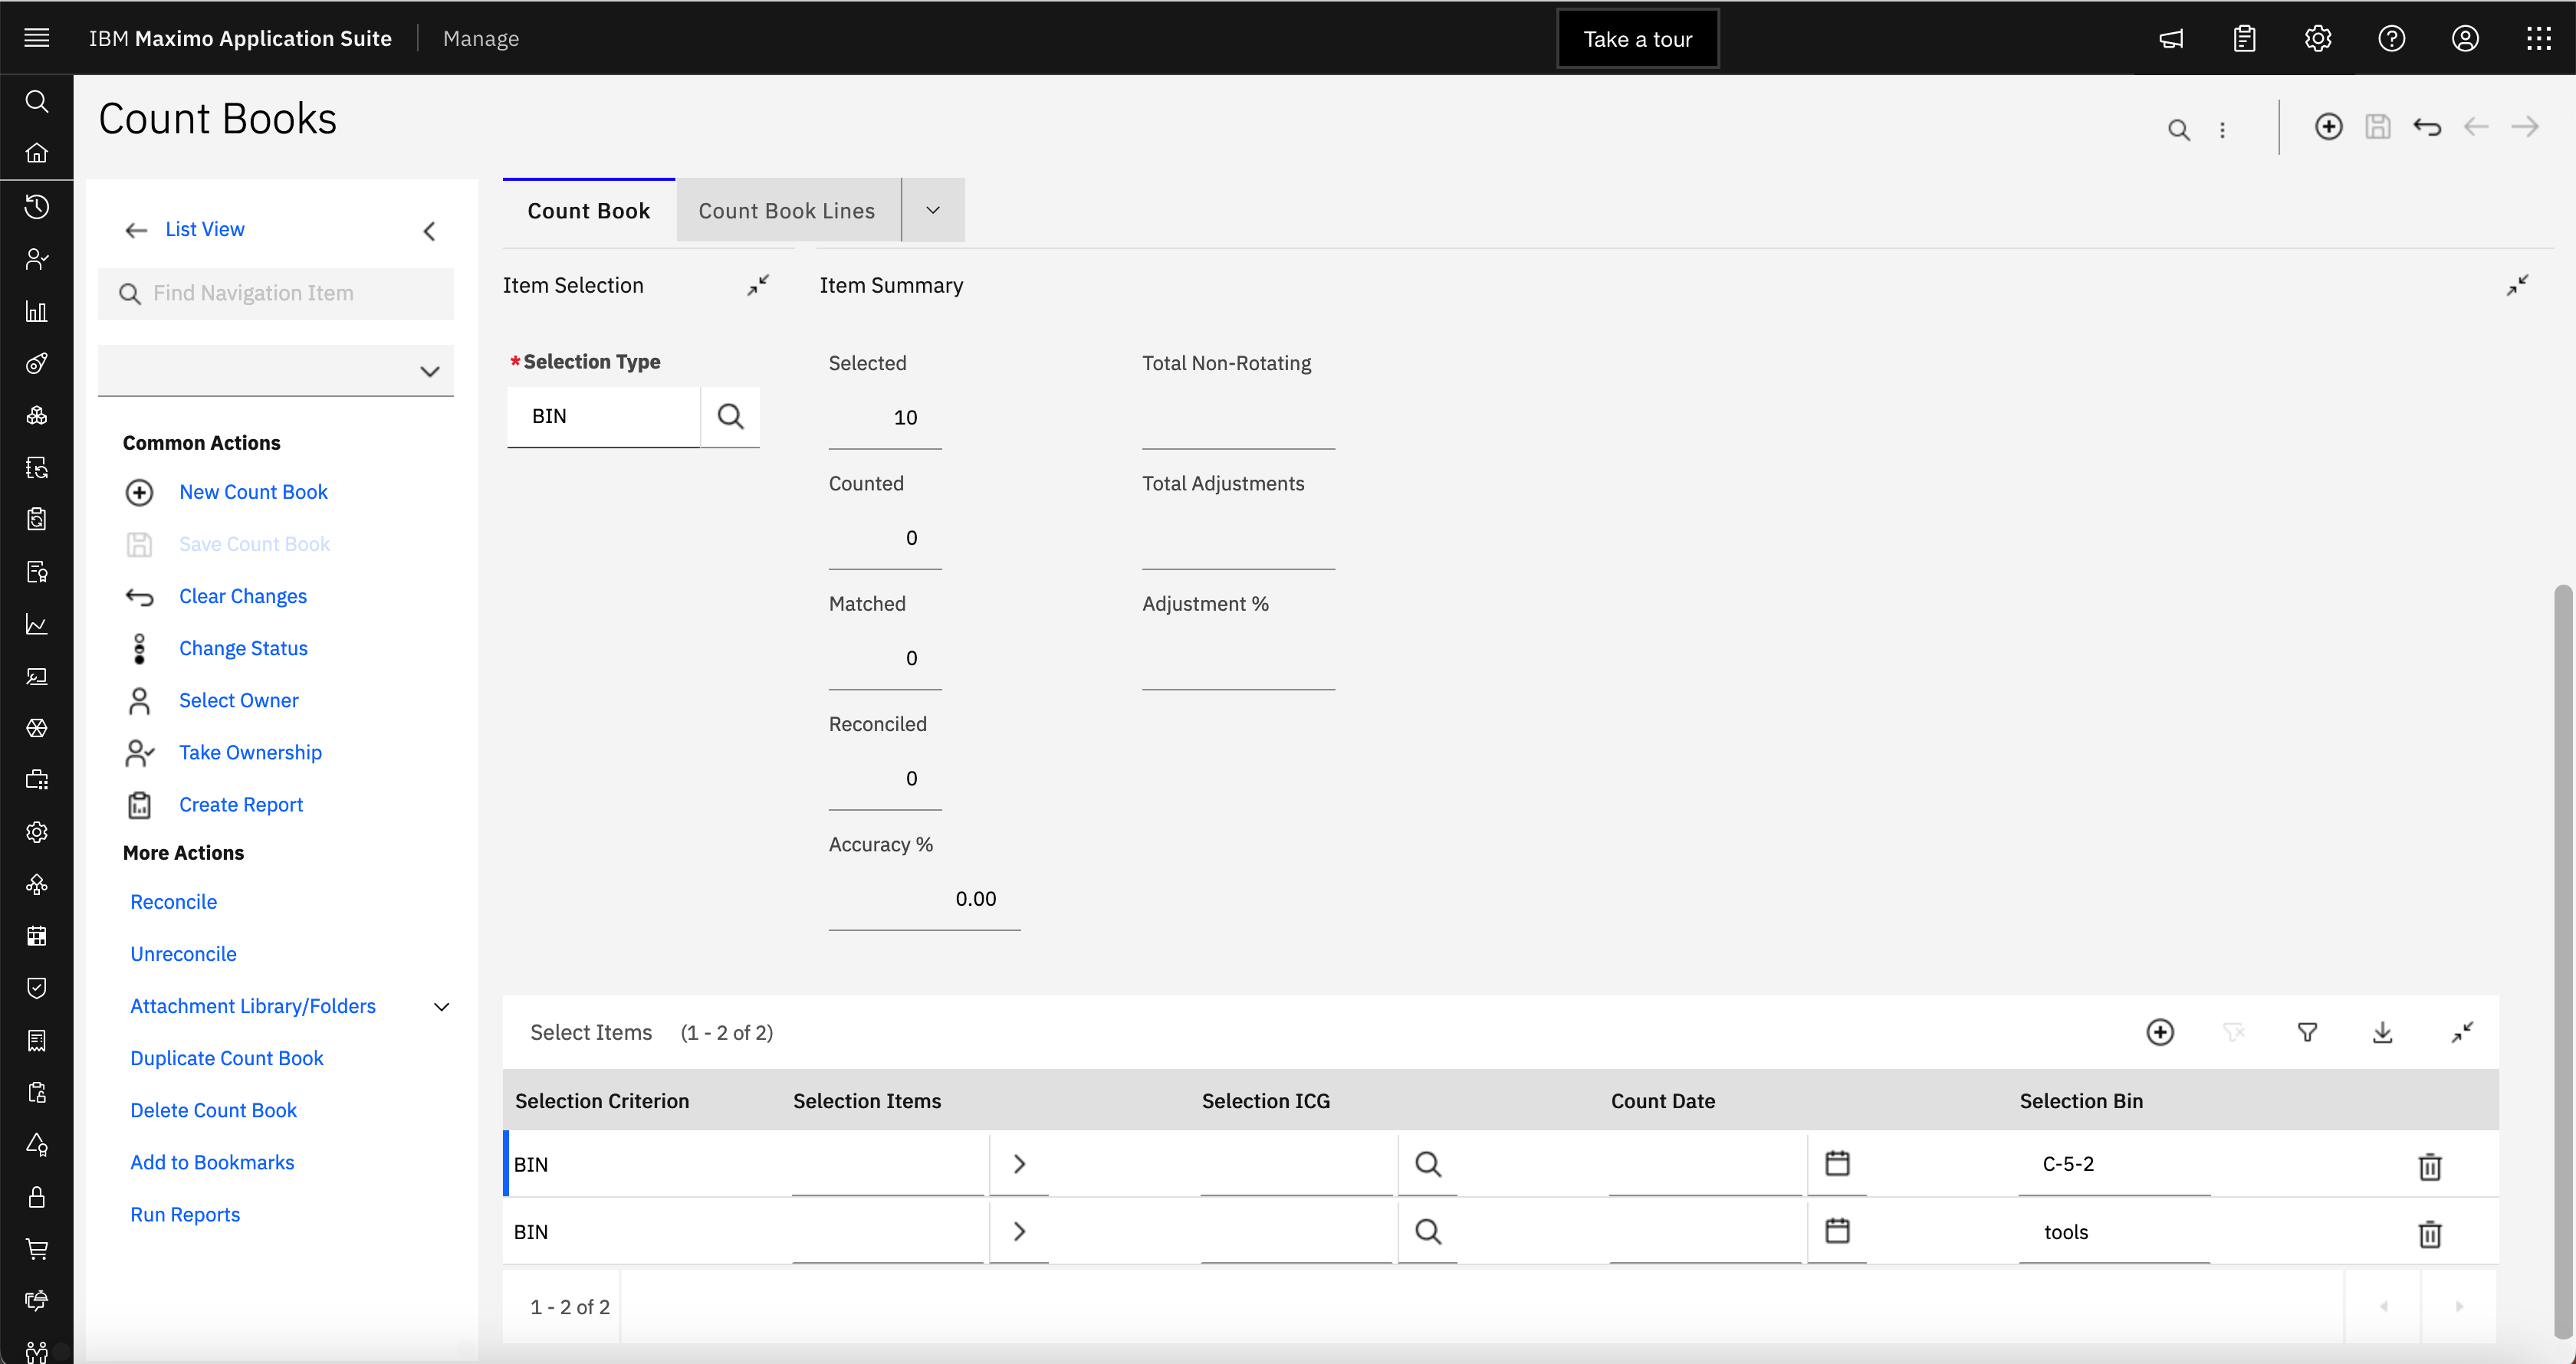Download the Select Items table
Screen dimensions: 2576x1364
2383,1032
